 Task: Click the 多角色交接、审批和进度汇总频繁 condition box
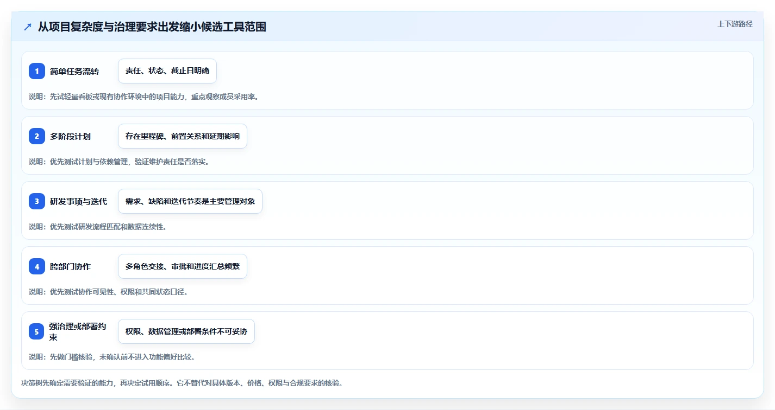pos(183,266)
